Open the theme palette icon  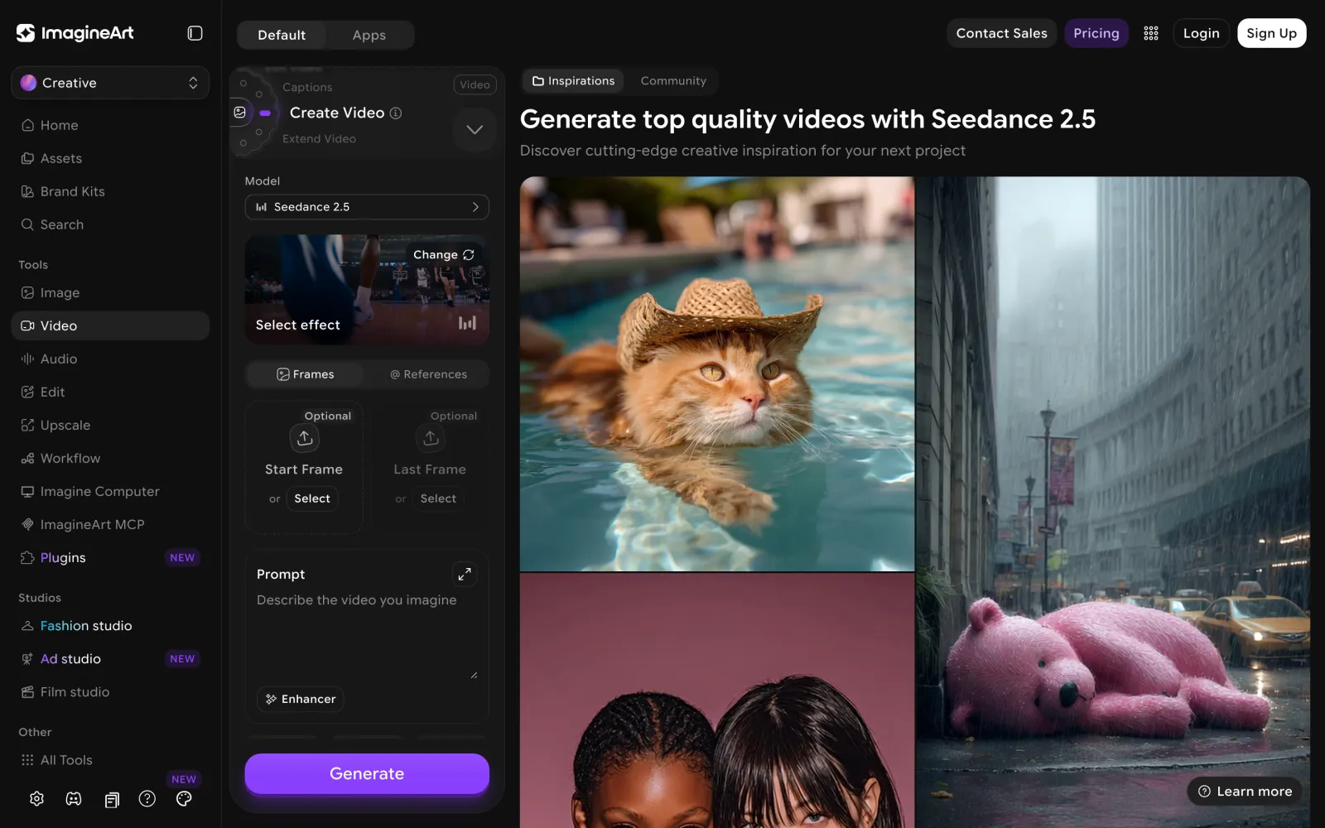tap(184, 799)
